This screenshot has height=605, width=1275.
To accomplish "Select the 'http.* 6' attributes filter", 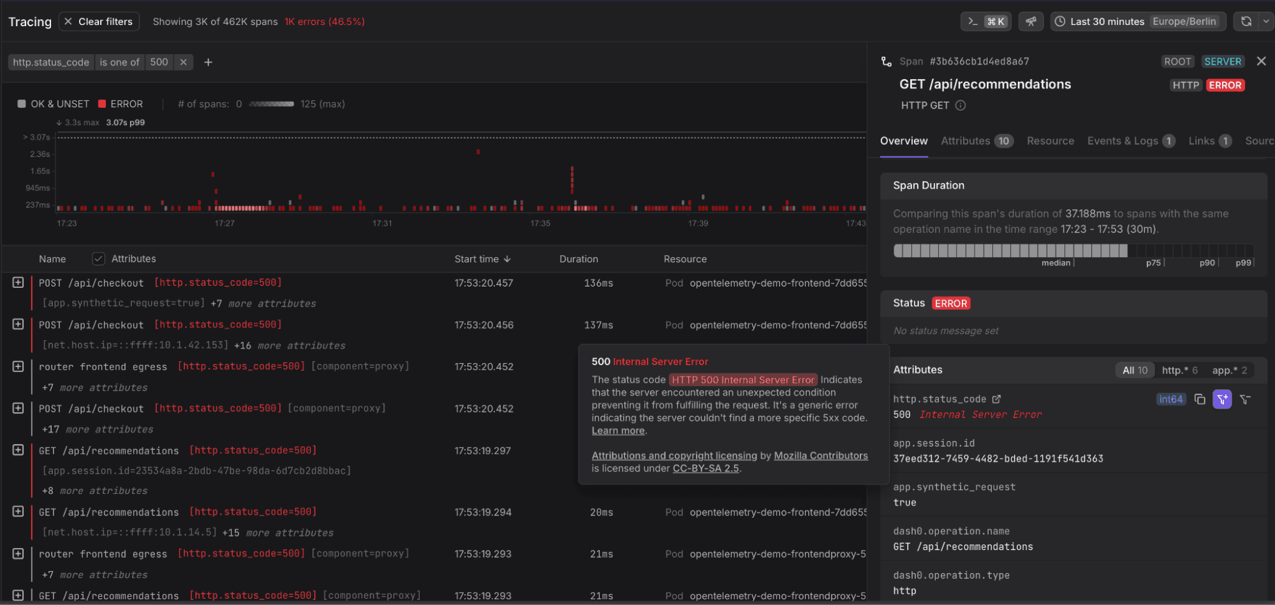I will coord(1179,370).
